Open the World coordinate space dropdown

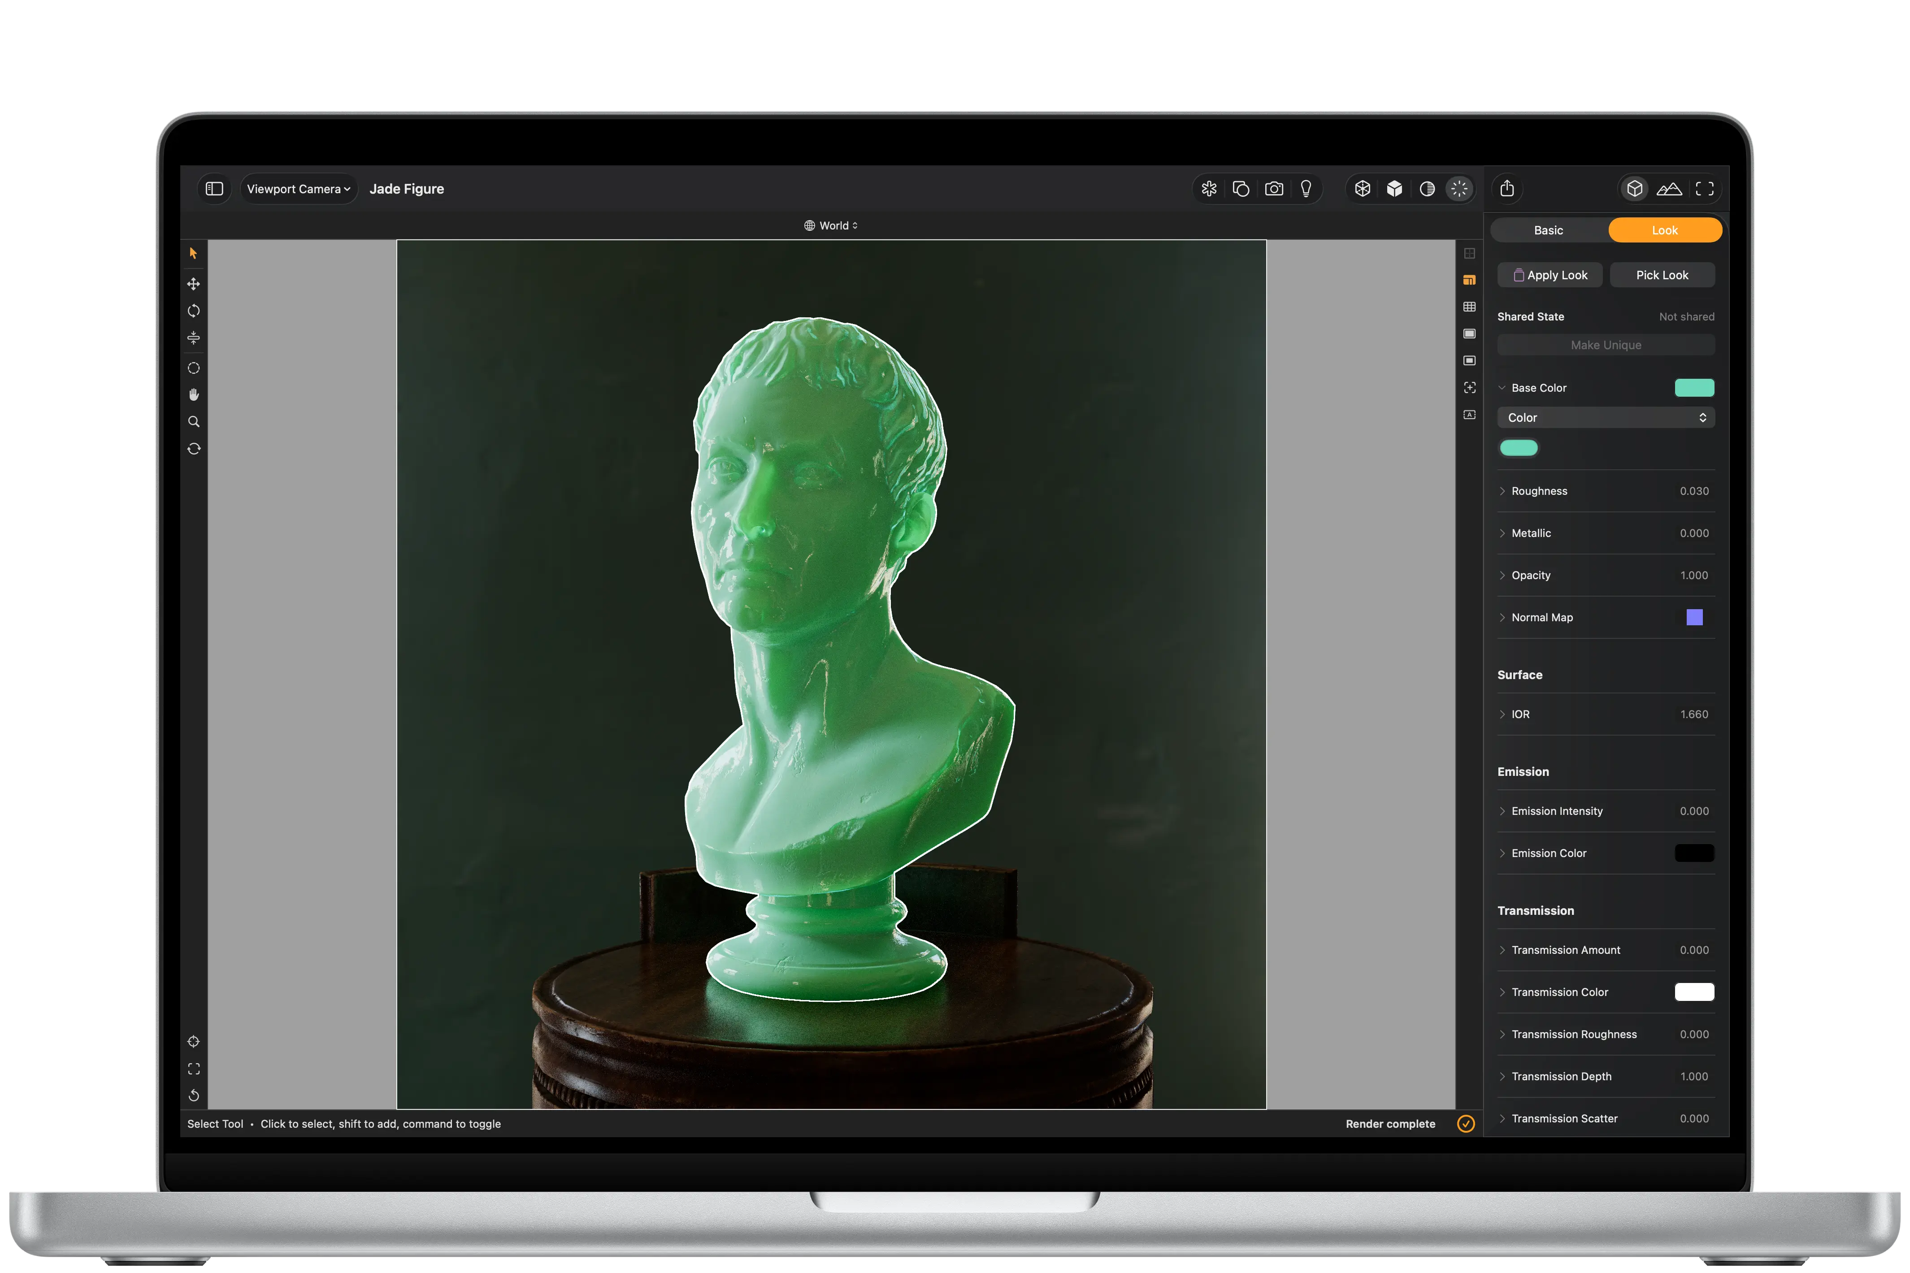[x=832, y=226]
